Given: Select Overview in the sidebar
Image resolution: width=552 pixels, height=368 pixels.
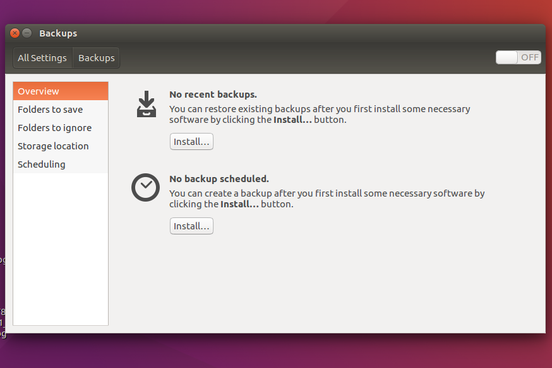Looking at the screenshot, I should (61, 91).
